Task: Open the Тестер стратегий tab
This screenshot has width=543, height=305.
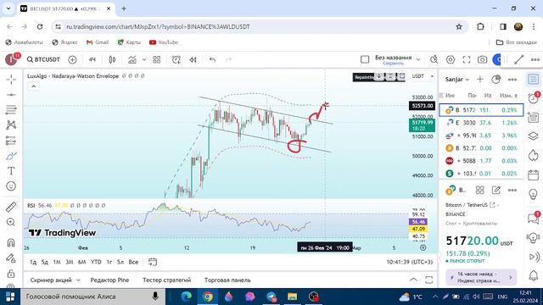Action: 166,280
